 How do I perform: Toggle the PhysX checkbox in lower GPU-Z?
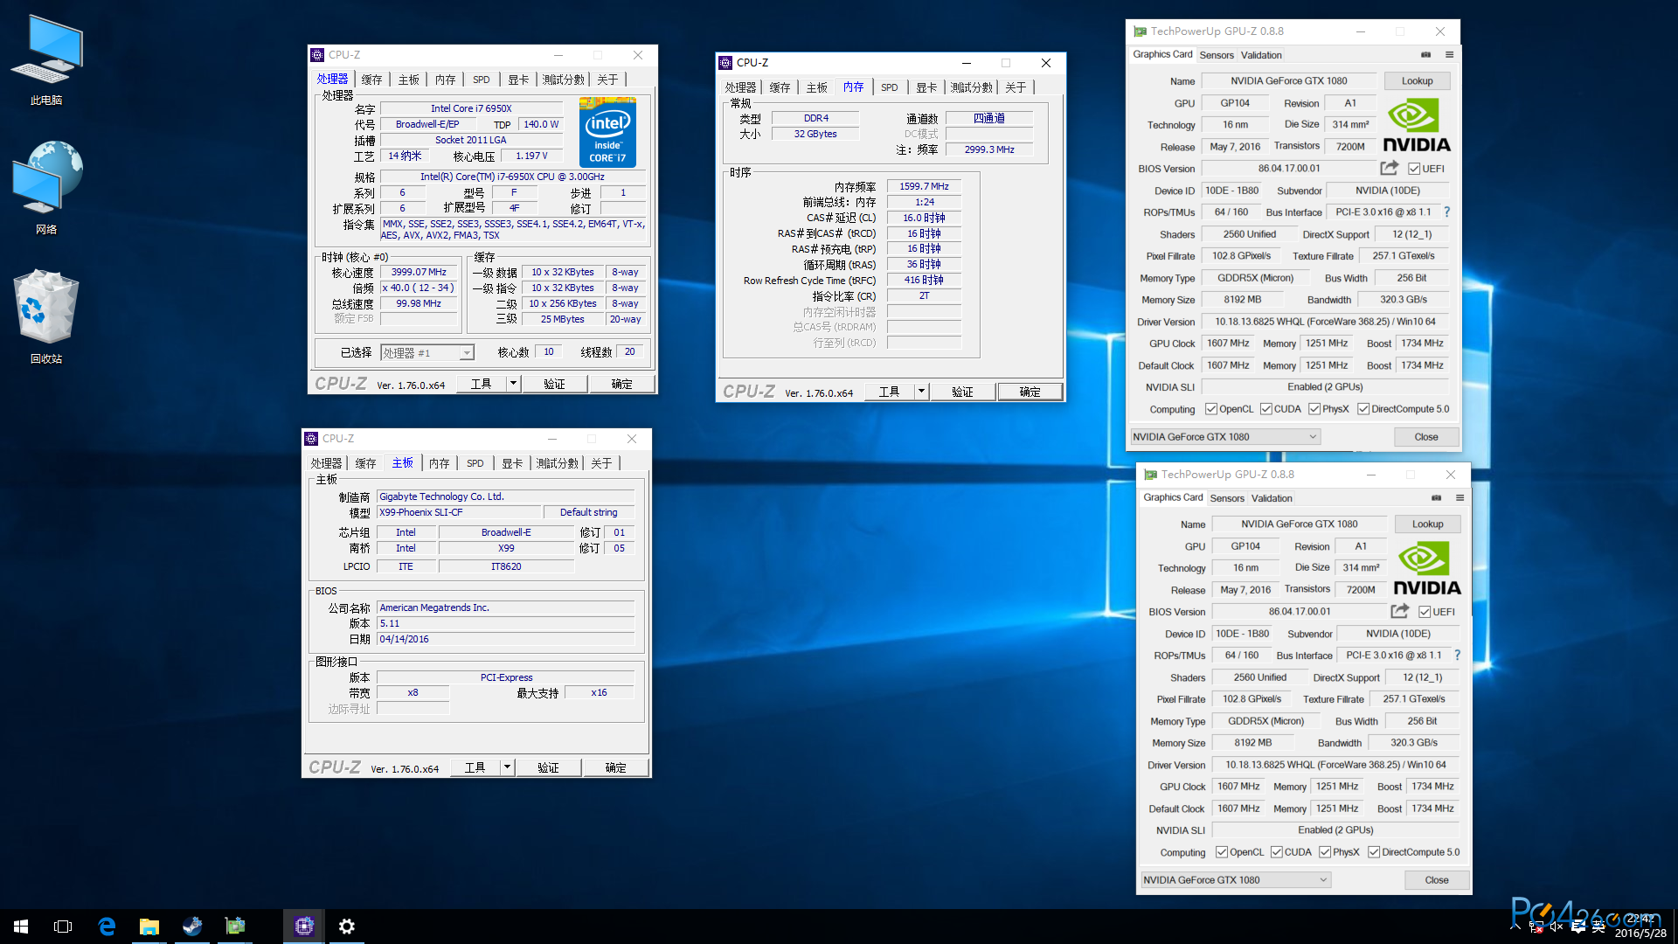pos(1325,852)
